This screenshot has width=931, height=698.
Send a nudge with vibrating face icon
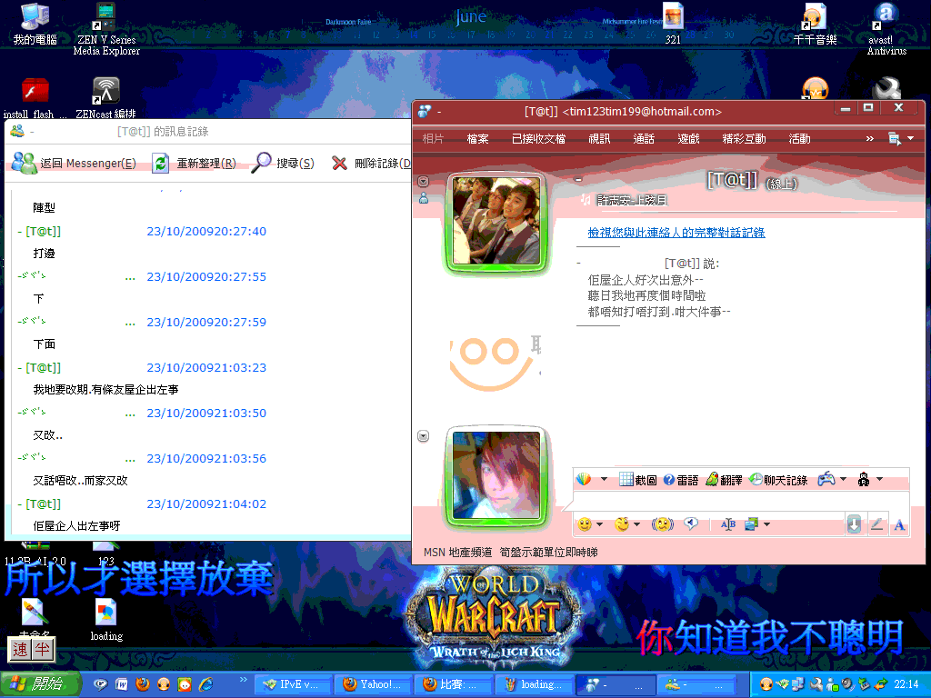664,524
